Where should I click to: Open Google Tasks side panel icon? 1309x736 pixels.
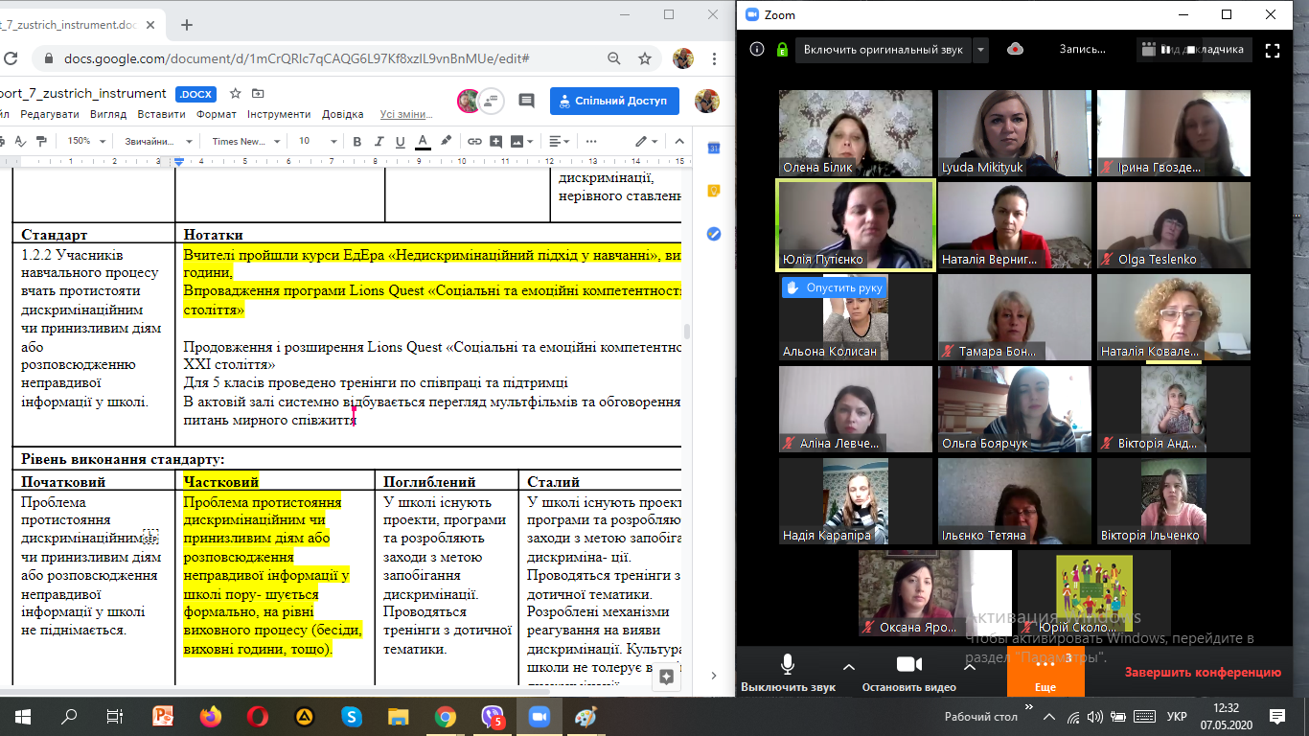click(x=713, y=234)
